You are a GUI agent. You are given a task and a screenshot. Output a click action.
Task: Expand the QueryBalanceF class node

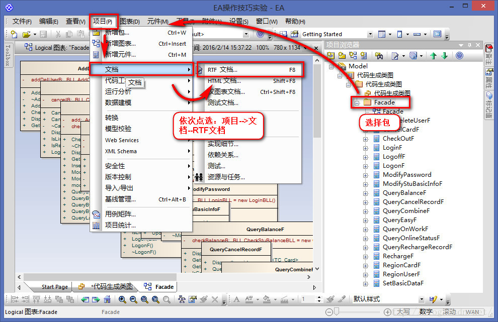point(366,193)
